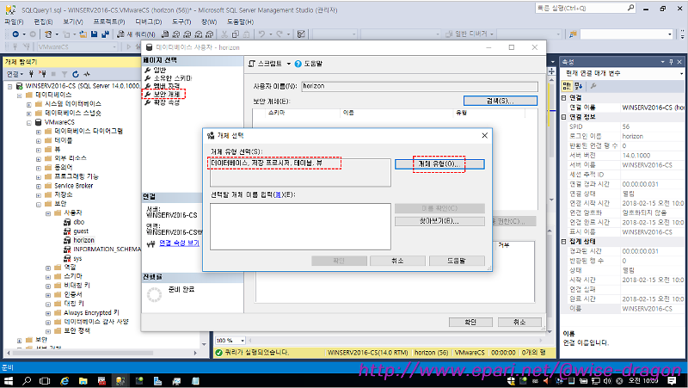Open the VMwareCS database combo box in toolbar

[x=77, y=46]
